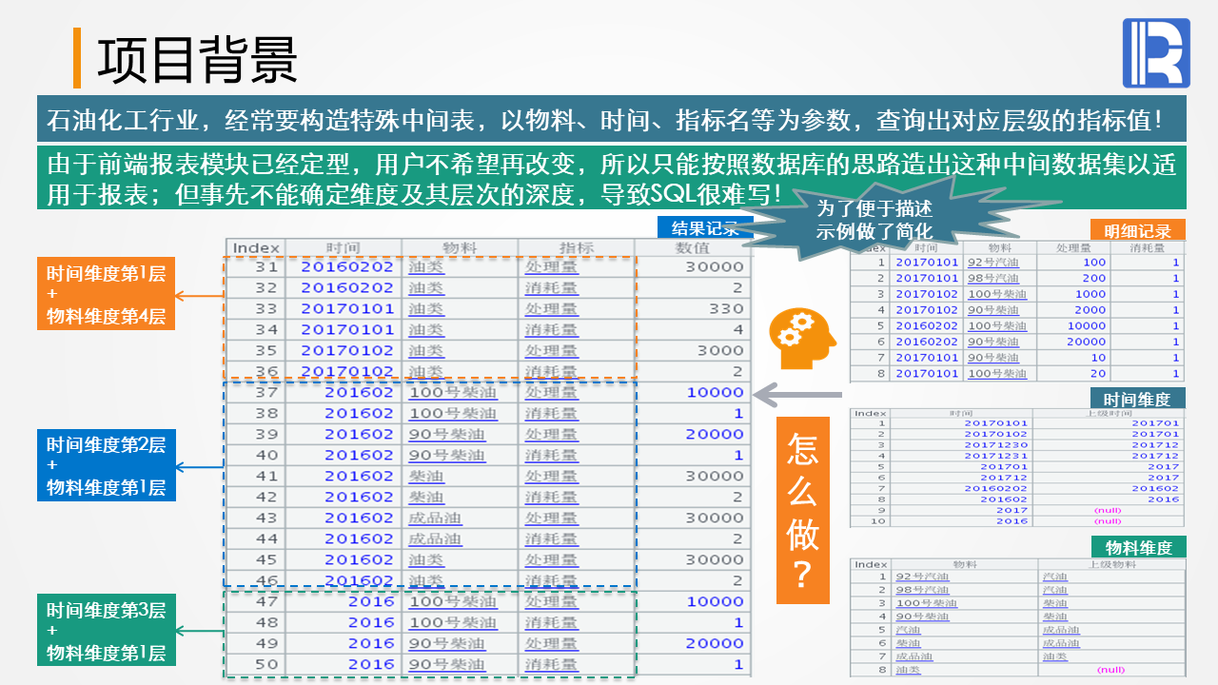Click the blue R logo icon
Screen dimensions: 1218x685
1156,53
